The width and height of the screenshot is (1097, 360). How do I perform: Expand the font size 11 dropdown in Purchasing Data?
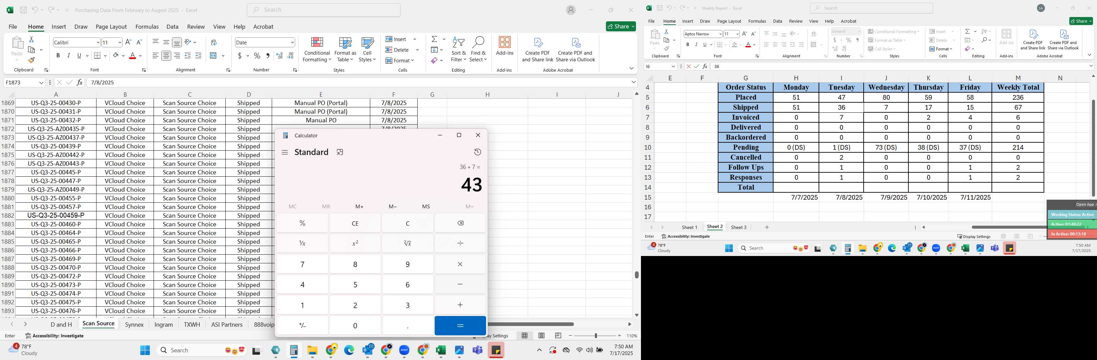(120, 42)
